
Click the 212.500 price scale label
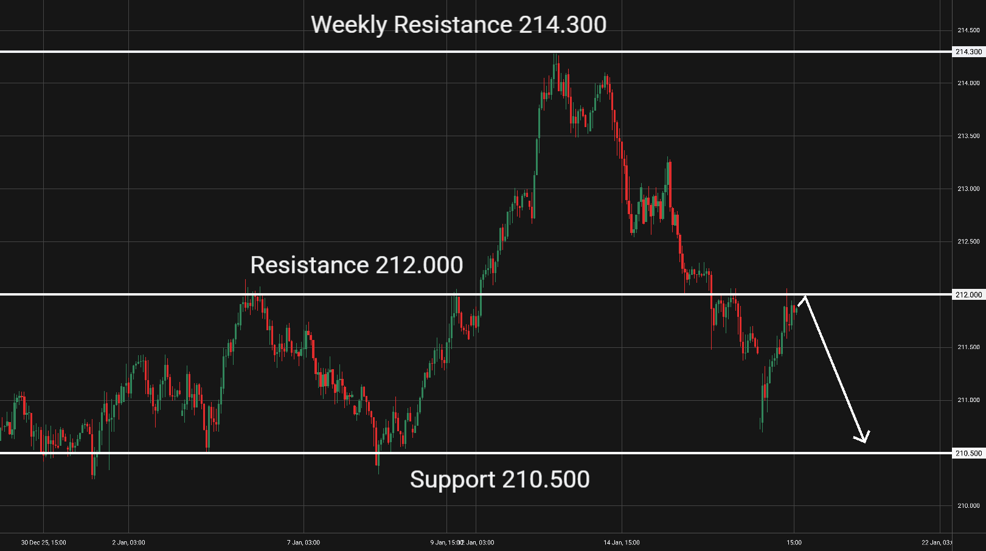coord(968,242)
